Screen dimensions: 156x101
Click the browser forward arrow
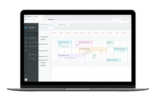click(x=31, y=20)
